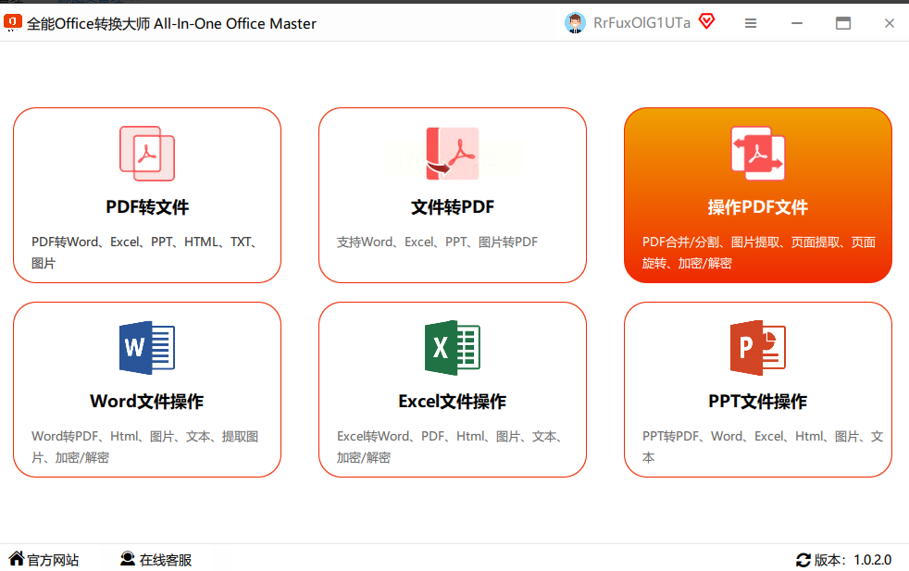Open the 官方网站 link
The image size is (909, 571).
[x=53, y=560]
